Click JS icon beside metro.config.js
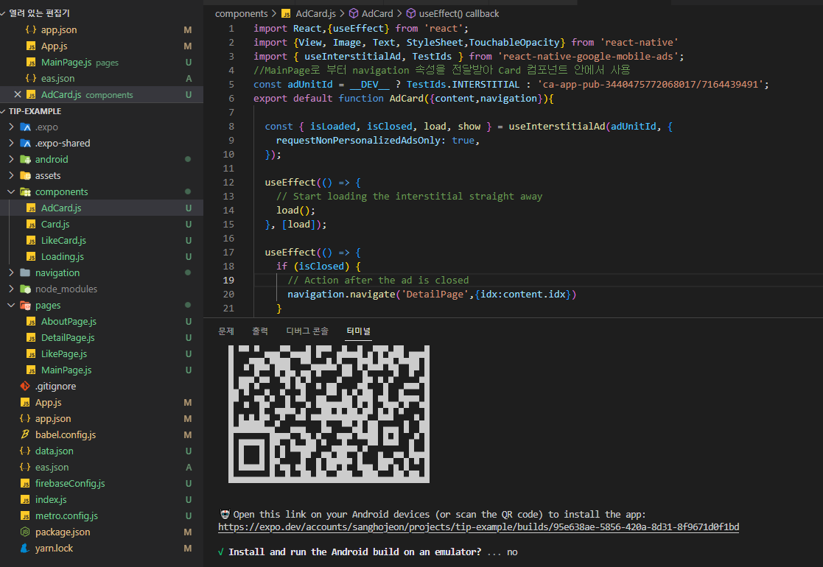Image resolution: width=823 pixels, height=567 pixels. coord(25,515)
